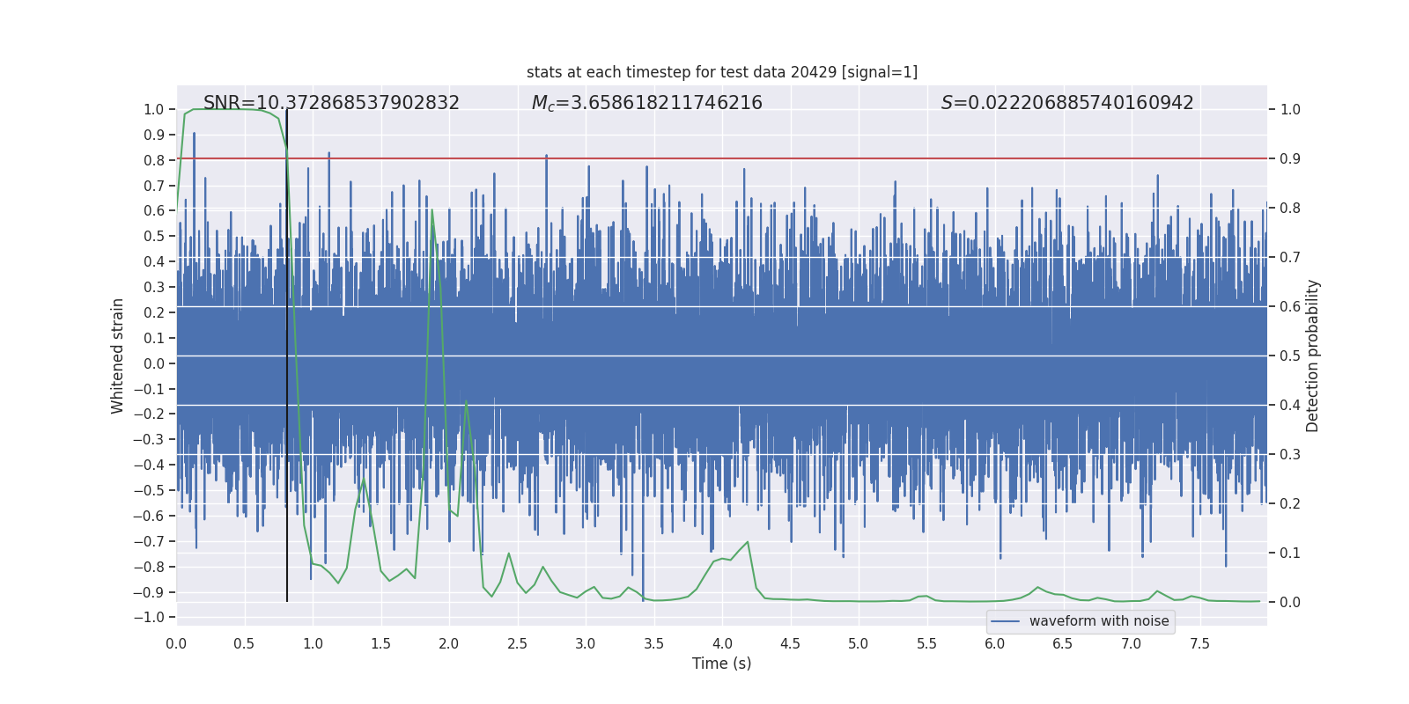The width and height of the screenshot is (1409, 704).
Task: Click right y-axis tick label 0.1
Action: click(1290, 554)
